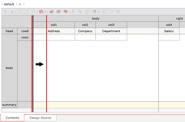Screen dimensions: 185x122
Task: Click the circled X delete icon
Action: (87, 12)
